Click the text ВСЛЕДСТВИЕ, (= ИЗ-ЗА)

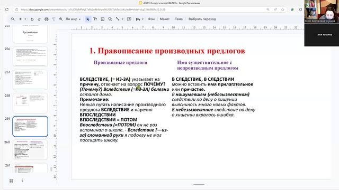coord(105,79)
